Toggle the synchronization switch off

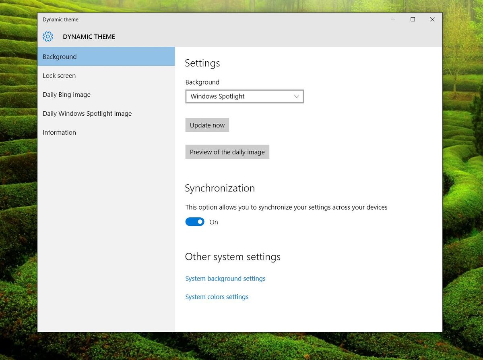tap(195, 222)
